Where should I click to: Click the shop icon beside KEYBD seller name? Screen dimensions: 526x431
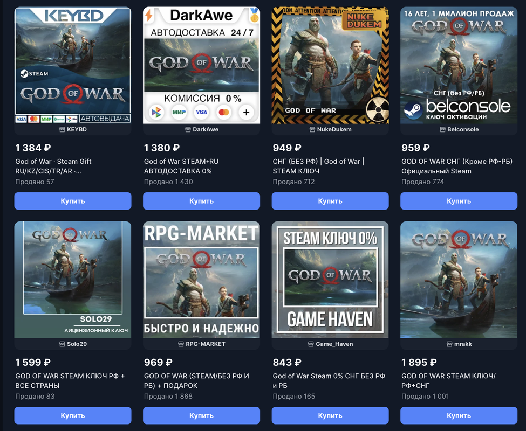pyautogui.click(x=62, y=130)
